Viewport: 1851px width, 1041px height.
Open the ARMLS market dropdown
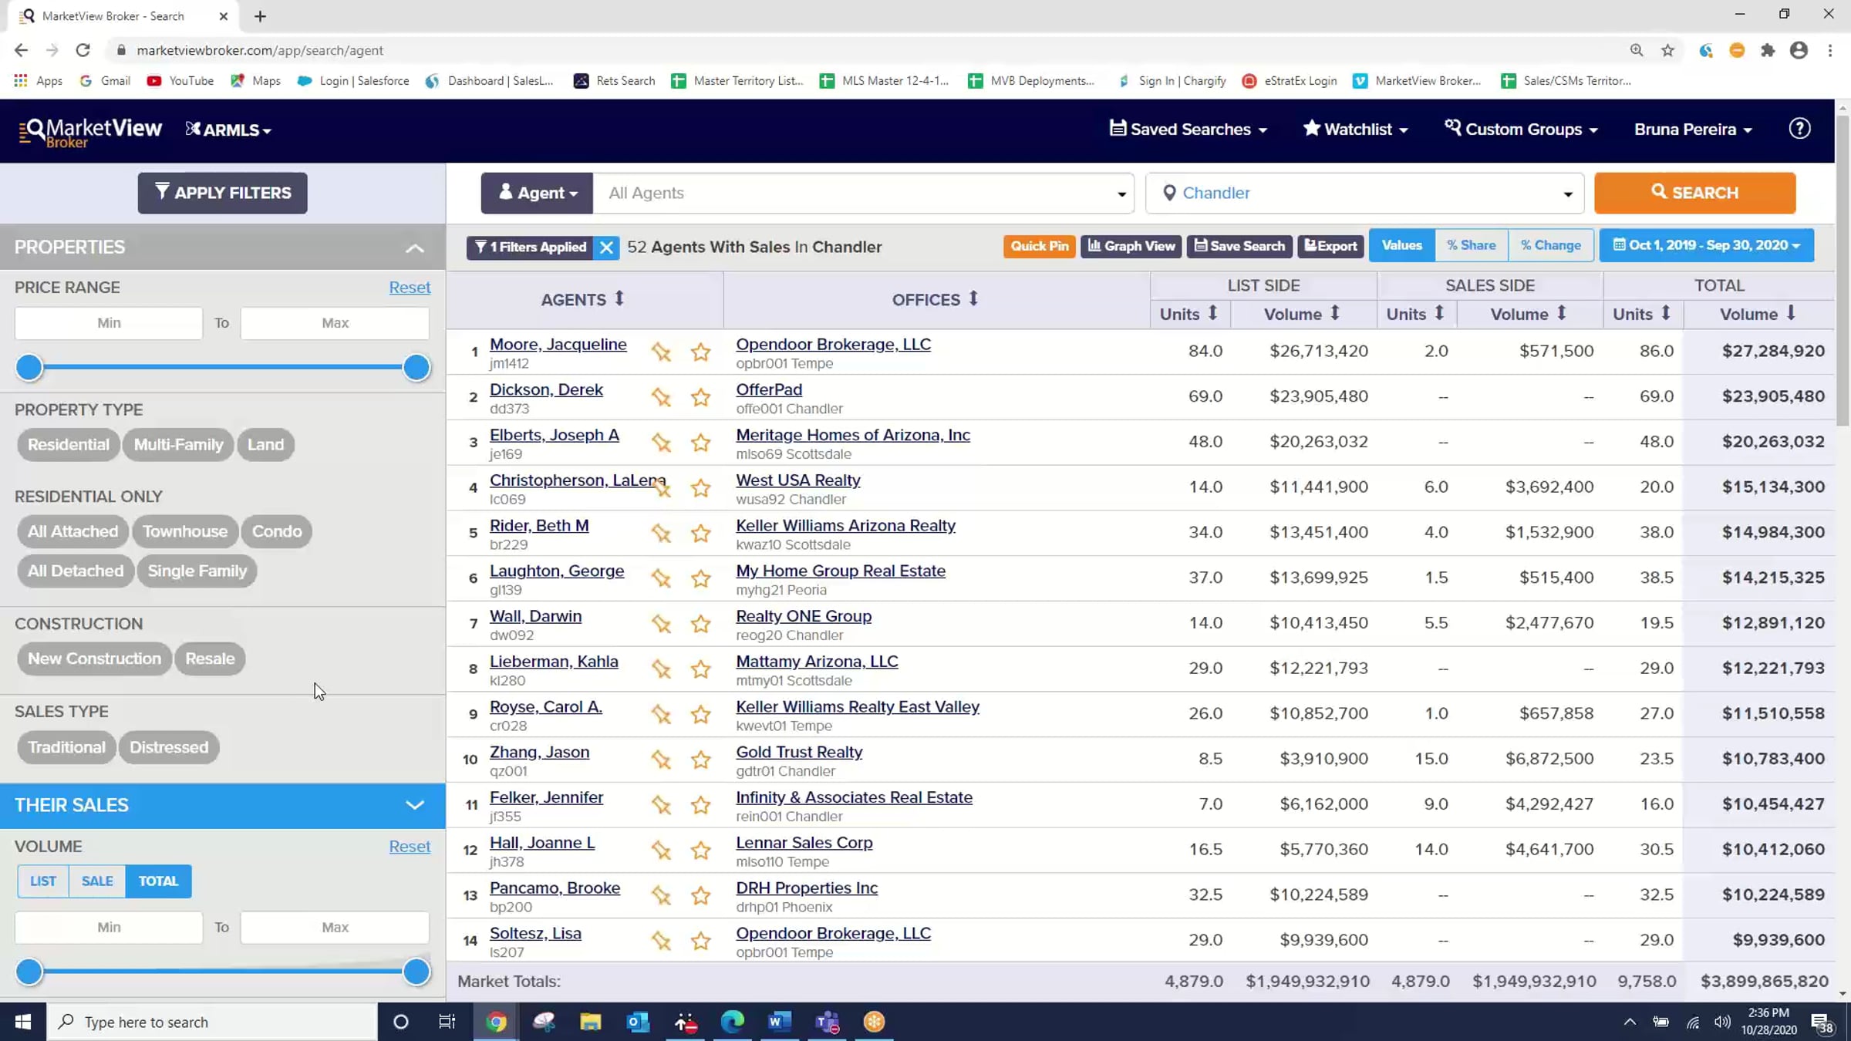[x=228, y=130]
